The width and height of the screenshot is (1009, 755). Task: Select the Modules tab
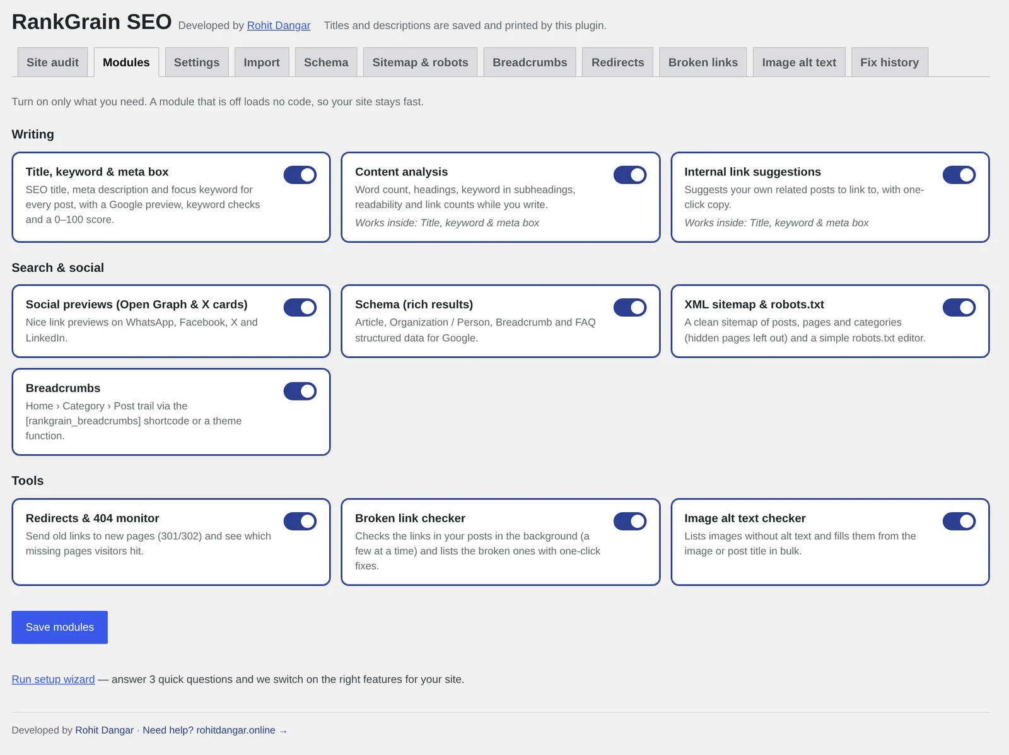(x=126, y=62)
